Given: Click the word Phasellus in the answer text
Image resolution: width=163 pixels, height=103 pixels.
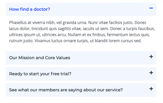Looking at the screenshot, I should [x=18, y=22].
